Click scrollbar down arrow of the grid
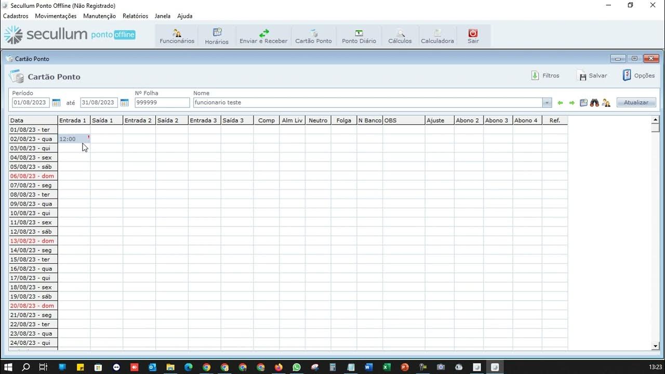 pos(655,346)
